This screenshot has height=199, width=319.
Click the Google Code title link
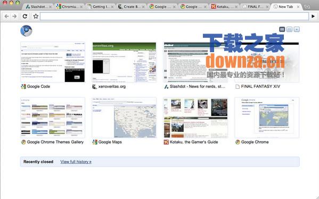pos(38,87)
